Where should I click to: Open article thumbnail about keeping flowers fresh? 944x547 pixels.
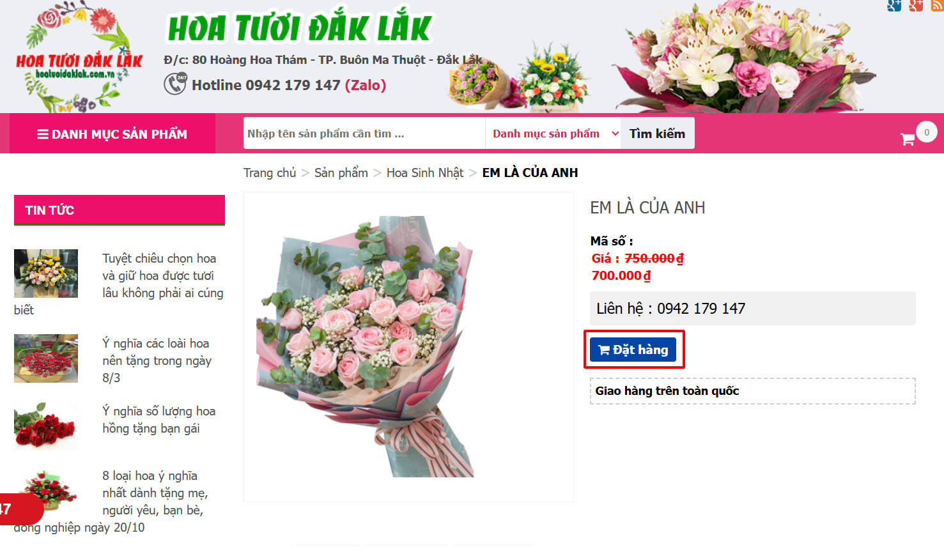pyautogui.click(x=46, y=273)
